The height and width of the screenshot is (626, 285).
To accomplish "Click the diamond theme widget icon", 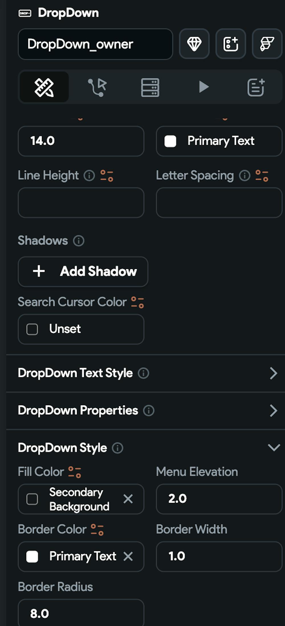I will tap(194, 44).
